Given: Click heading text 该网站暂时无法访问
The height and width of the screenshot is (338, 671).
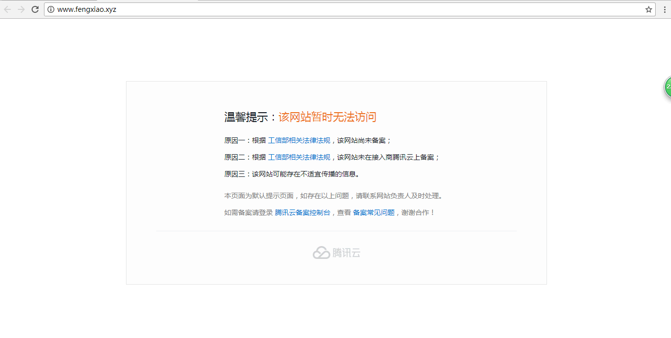Looking at the screenshot, I should (327, 117).
